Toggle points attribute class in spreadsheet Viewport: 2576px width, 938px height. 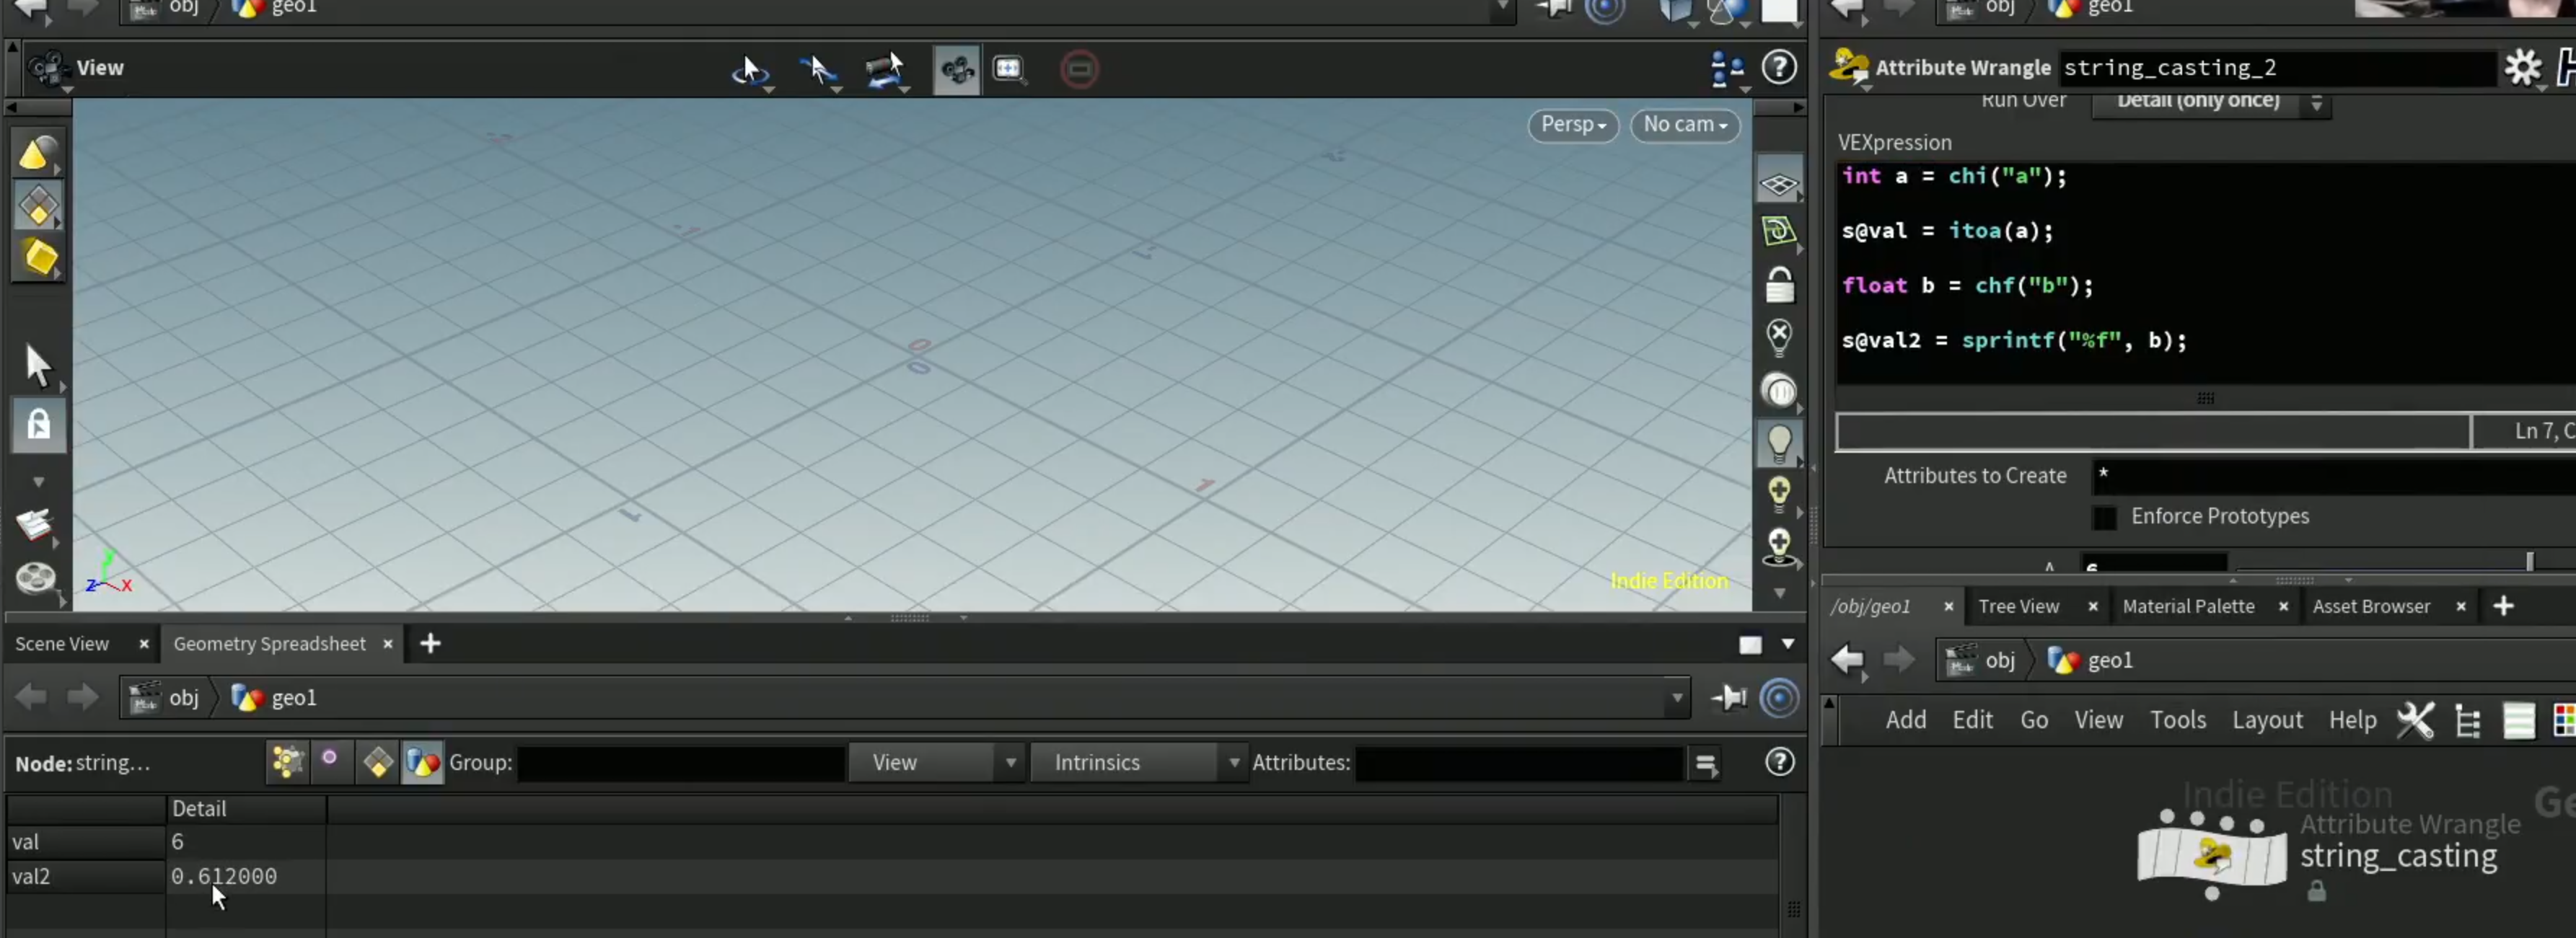[287, 762]
